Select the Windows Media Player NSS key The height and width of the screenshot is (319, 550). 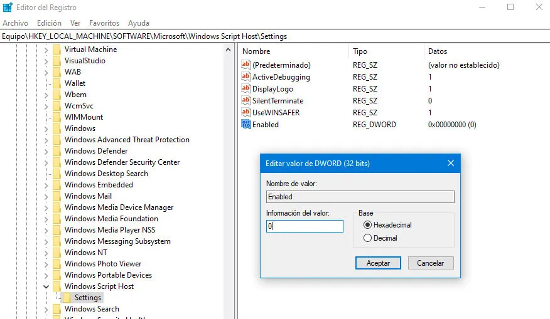110,230
